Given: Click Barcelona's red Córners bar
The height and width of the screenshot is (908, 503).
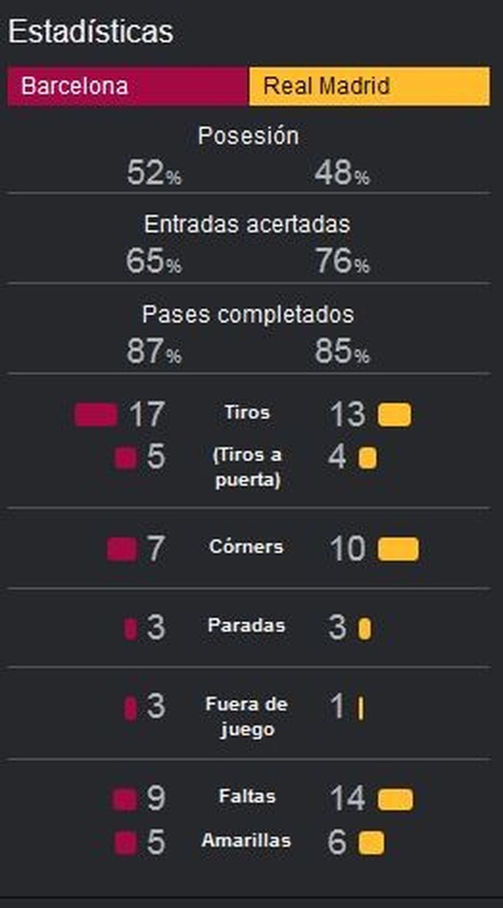Looking at the screenshot, I should point(122,549).
